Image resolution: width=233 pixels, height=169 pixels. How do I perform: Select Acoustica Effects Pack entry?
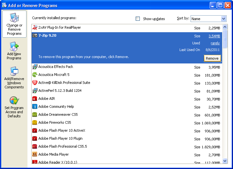(127, 67)
